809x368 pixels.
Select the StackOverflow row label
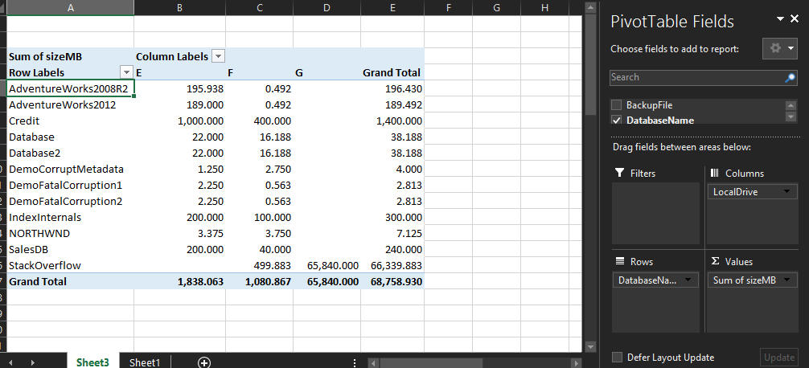(x=70, y=265)
